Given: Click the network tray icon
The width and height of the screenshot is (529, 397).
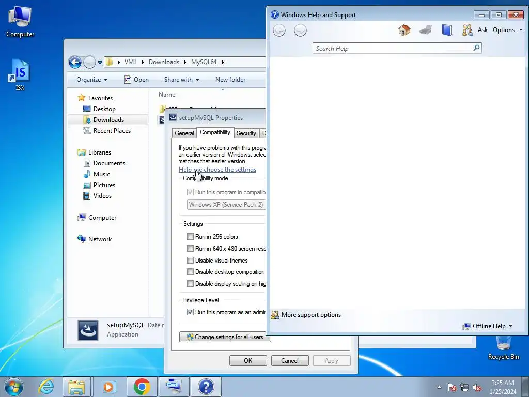Looking at the screenshot, I should coord(464,387).
